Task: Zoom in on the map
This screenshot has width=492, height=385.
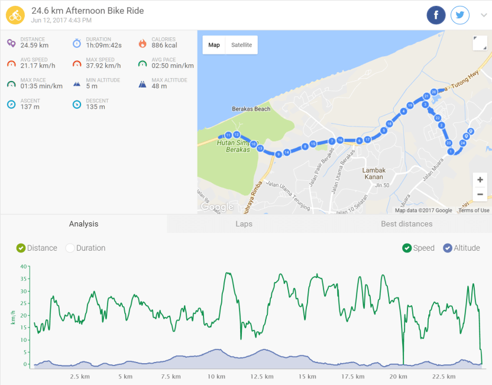Action: [480, 180]
